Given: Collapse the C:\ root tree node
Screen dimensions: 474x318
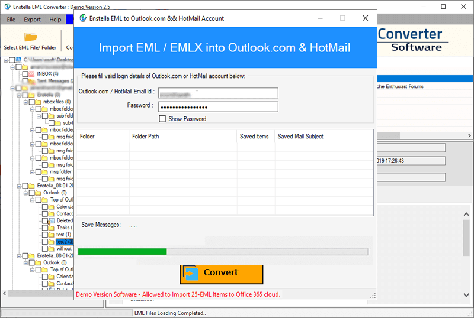Looking at the screenshot, I should tap(6, 60).
